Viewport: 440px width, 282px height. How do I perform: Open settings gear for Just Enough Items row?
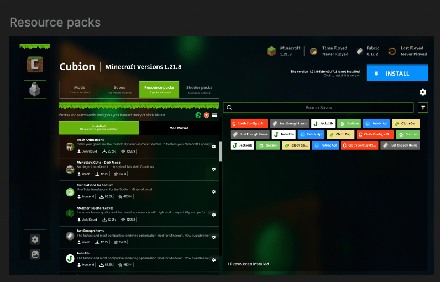214,237
